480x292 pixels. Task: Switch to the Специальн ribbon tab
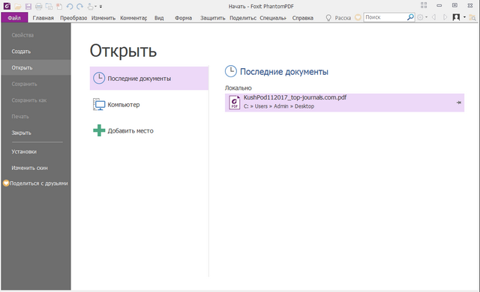click(273, 18)
